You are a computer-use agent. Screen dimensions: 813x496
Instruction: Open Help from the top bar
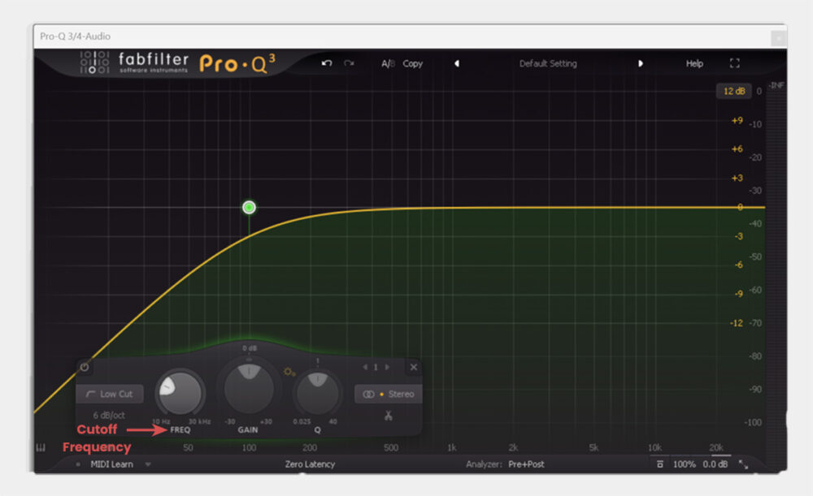pos(693,63)
